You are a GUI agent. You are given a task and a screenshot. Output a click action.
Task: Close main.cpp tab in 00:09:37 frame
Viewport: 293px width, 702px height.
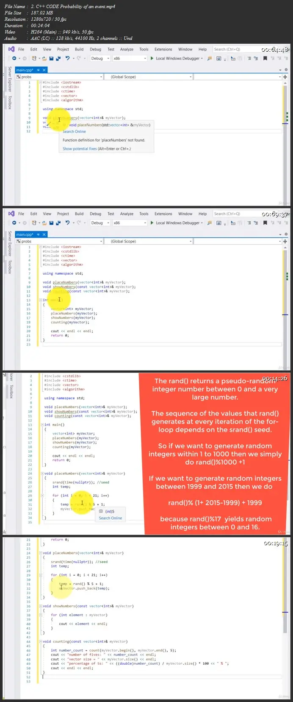pos(44,234)
